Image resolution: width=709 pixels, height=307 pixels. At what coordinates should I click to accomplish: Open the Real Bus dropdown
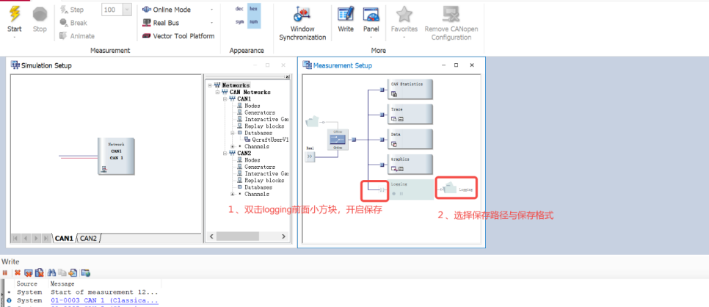coord(211,23)
